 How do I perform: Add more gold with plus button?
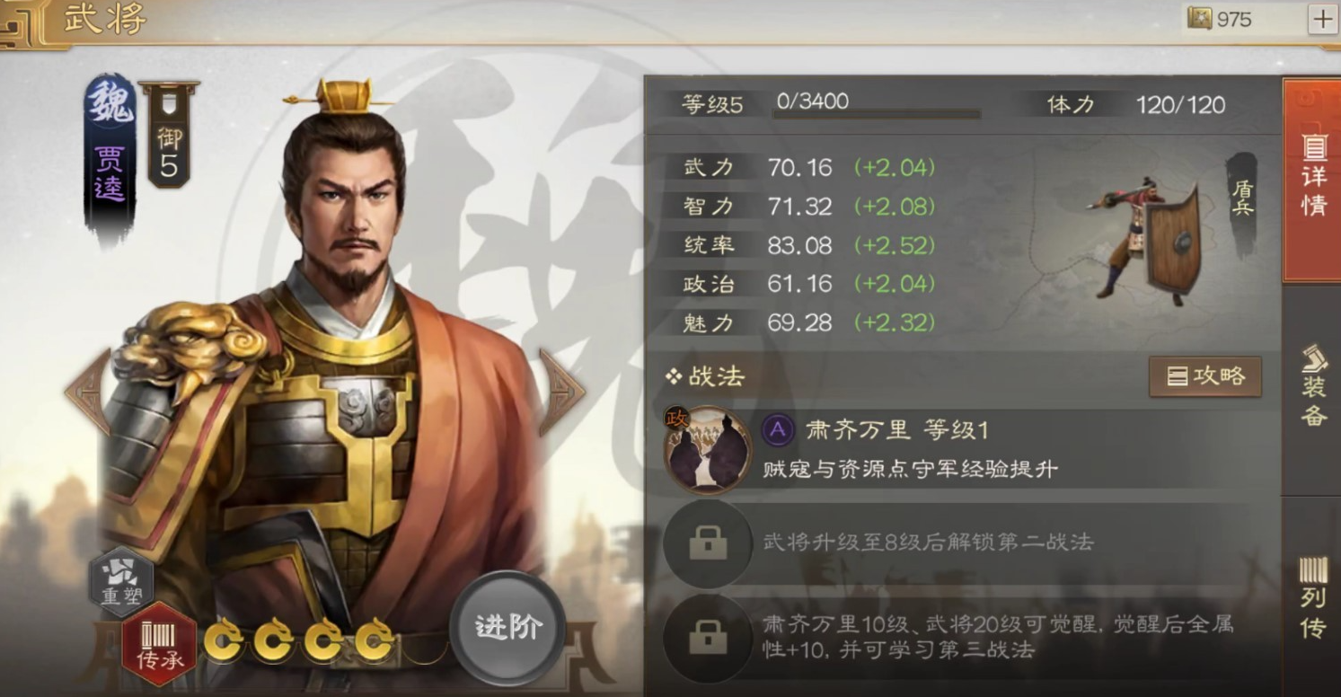1322,19
